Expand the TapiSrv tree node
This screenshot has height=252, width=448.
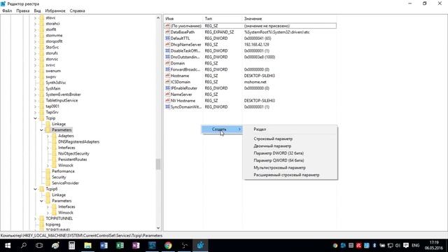tap(36, 112)
